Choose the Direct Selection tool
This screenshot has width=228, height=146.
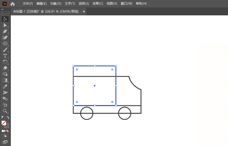pyautogui.click(x=5, y=25)
